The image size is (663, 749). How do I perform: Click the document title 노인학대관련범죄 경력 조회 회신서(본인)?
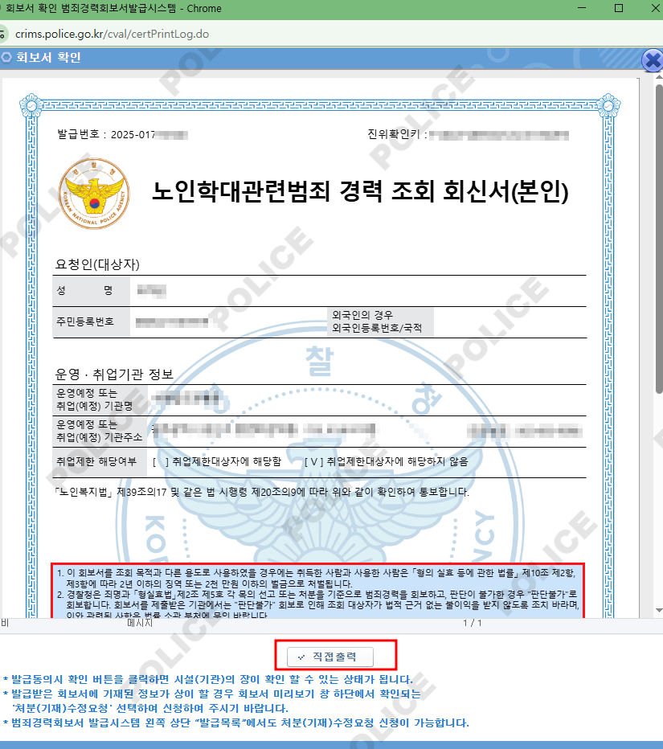pyautogui.click(x=360, y=192)
